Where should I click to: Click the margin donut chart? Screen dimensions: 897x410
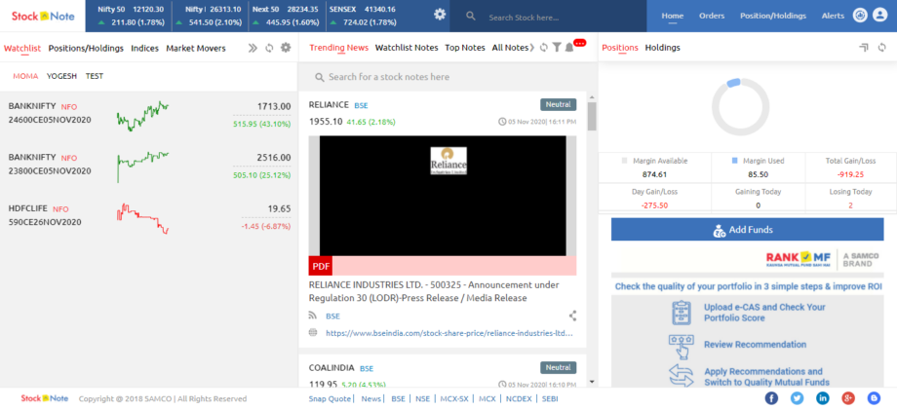(740, 107)
